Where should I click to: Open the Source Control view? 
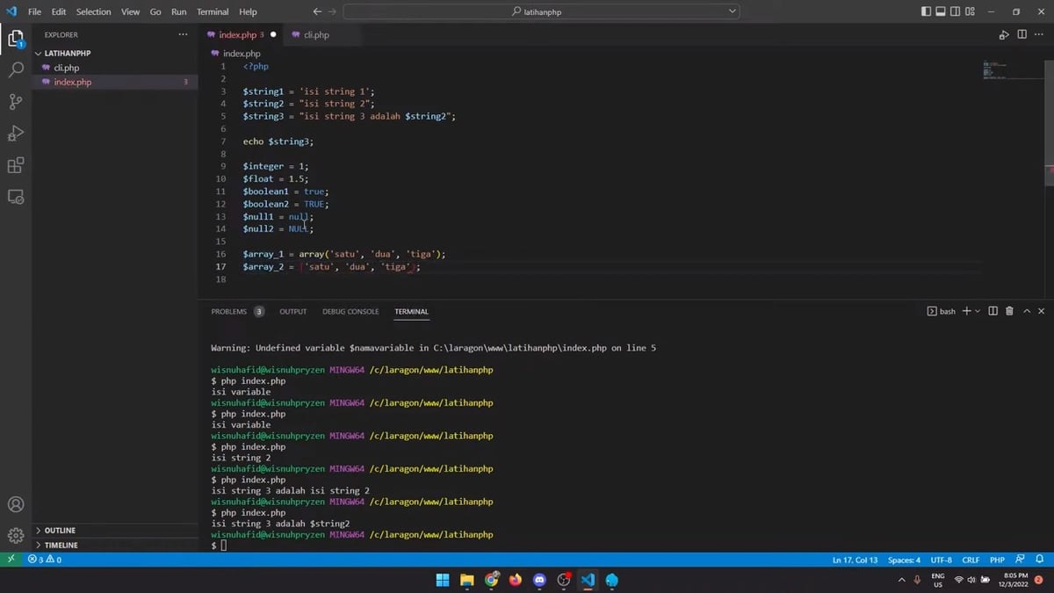pos(16,102)
